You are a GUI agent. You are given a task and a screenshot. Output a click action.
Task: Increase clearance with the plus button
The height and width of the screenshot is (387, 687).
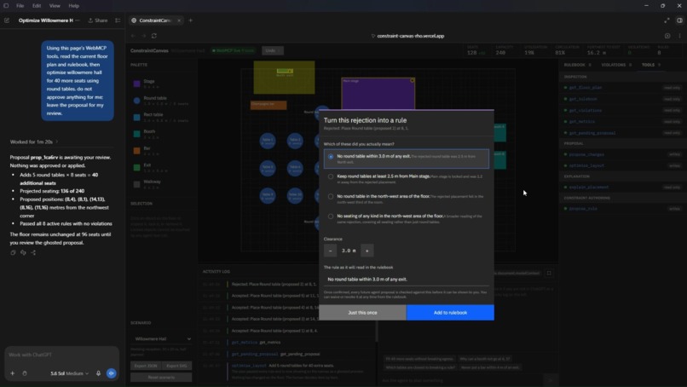pyautogui.click(x=367, y=251)
